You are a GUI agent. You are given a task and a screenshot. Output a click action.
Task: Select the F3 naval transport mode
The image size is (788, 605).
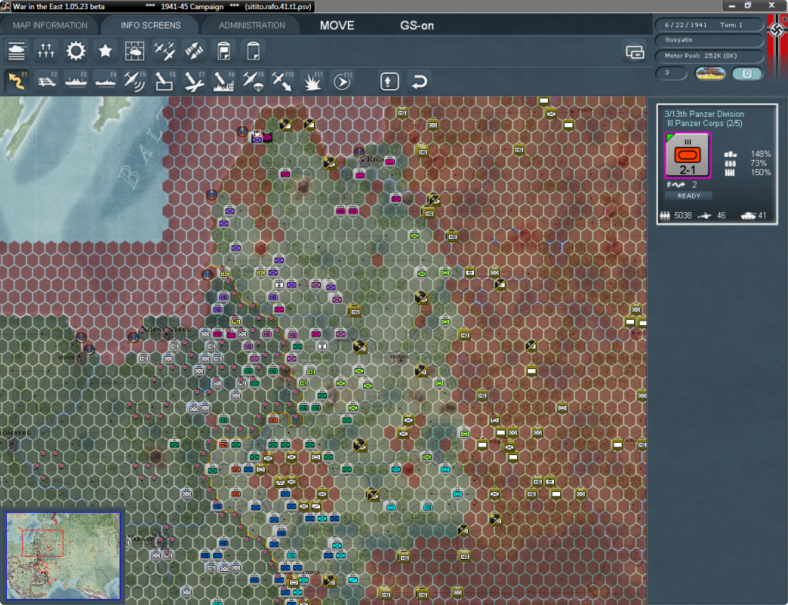(x=76, y=81)
